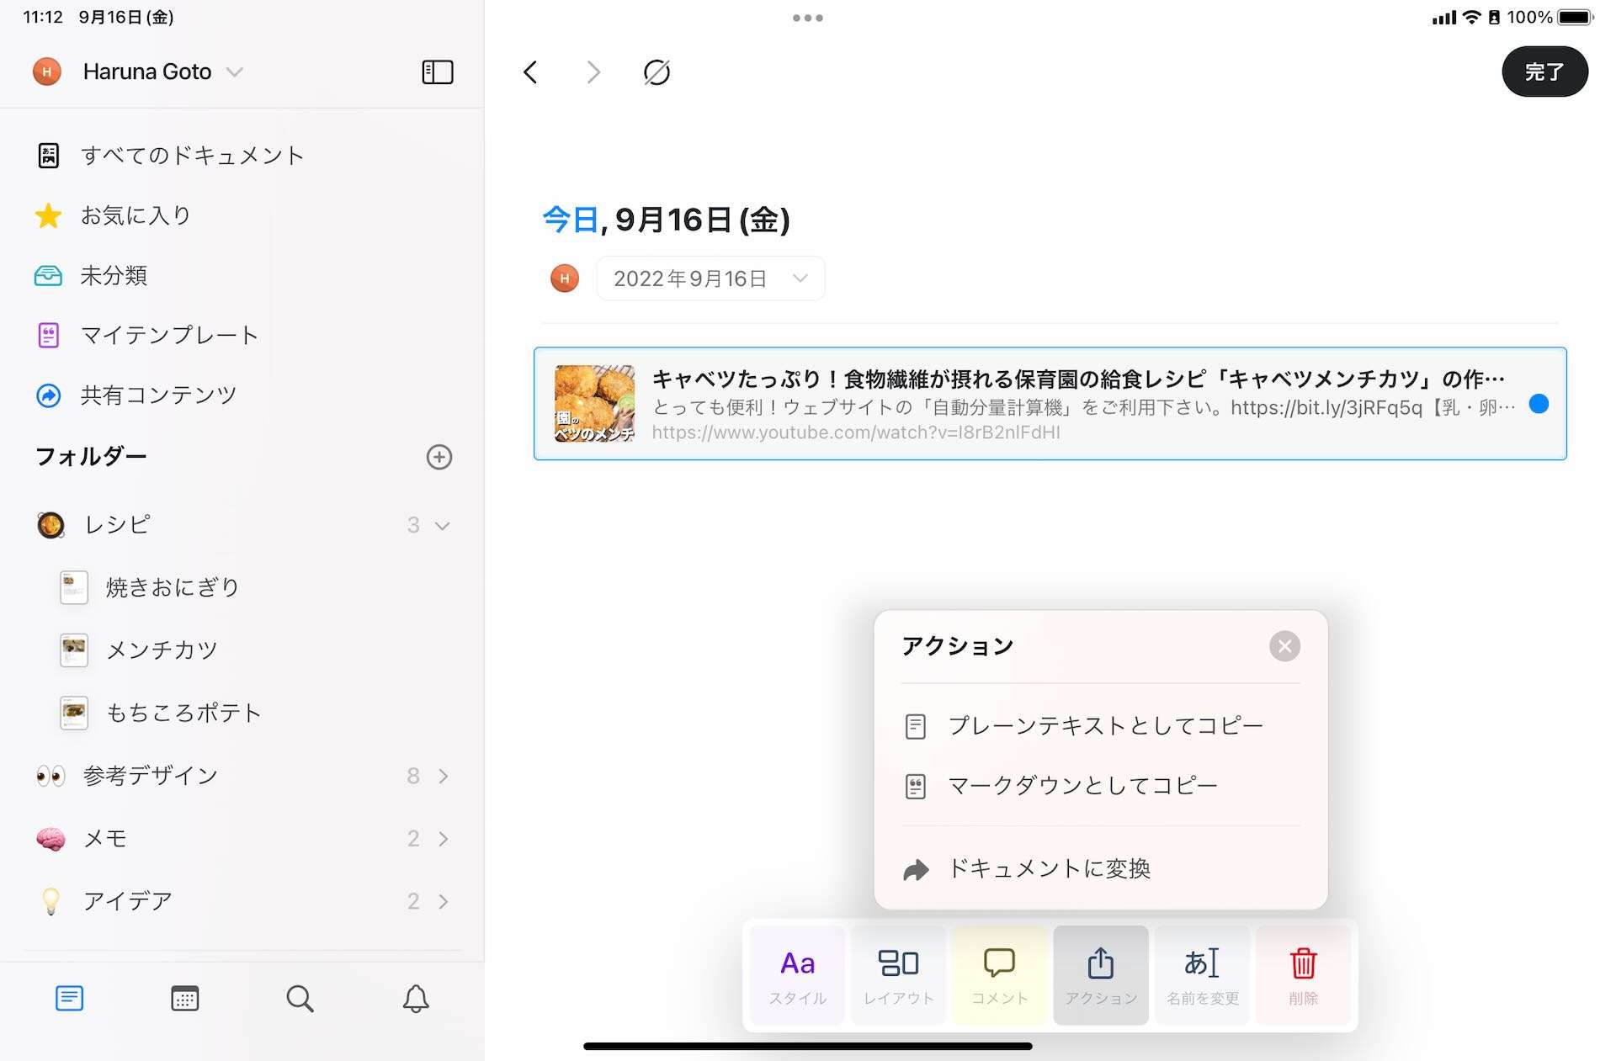This screenshot has height=1061, width=1616.
Task: Tap the キャベツメンチカツ video thumbnail
Action: [594, 404]
